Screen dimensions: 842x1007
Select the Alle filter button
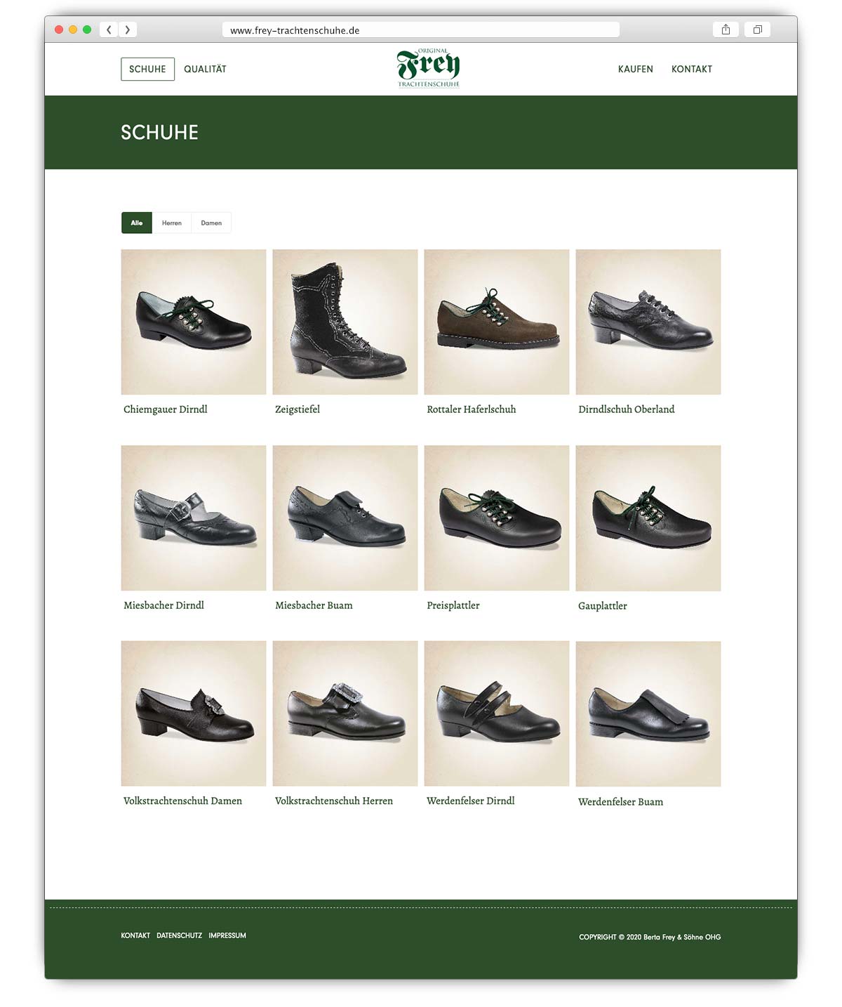(x=137, y=223)
